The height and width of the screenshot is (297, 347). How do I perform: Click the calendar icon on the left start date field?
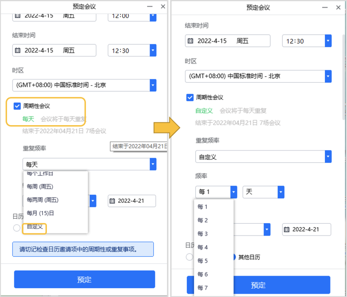[x=18, y=15]
